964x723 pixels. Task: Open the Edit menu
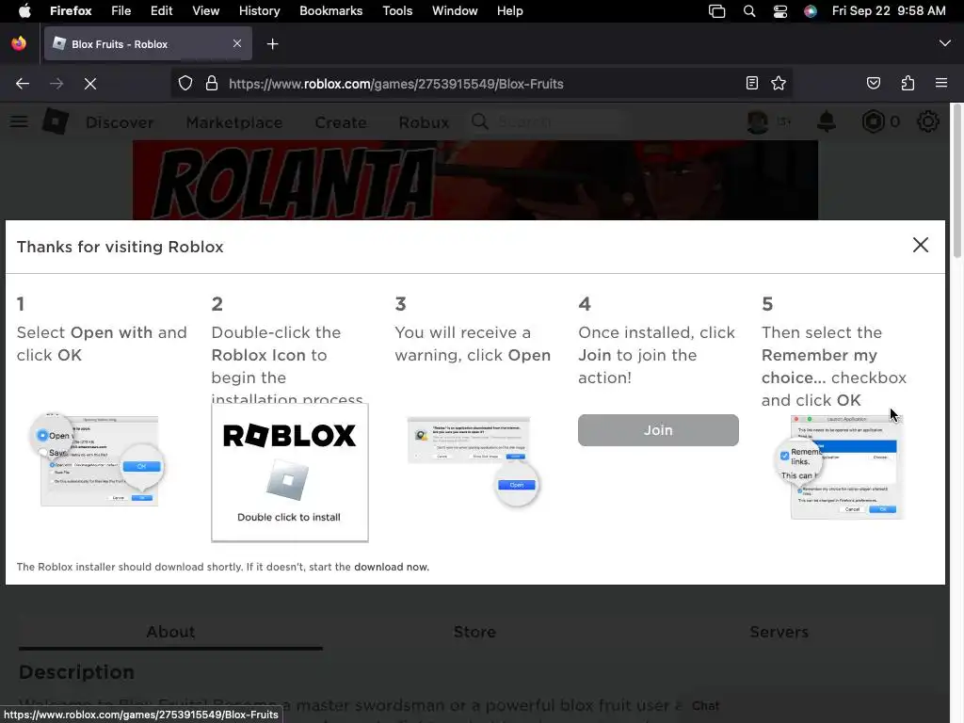coord(162,11)
